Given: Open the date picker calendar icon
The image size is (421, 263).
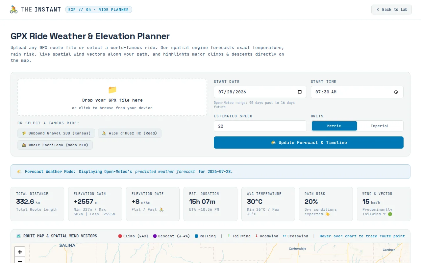Looking at the screenshot, I should tap(300, 92).
